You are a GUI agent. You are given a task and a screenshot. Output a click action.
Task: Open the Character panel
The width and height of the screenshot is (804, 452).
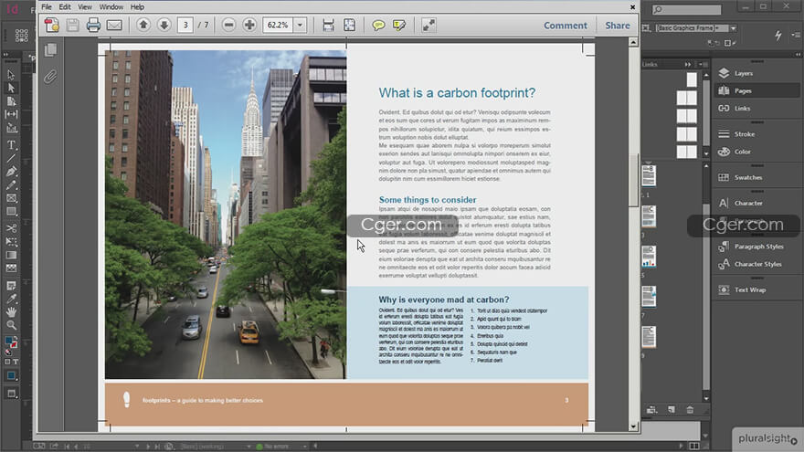756,203
